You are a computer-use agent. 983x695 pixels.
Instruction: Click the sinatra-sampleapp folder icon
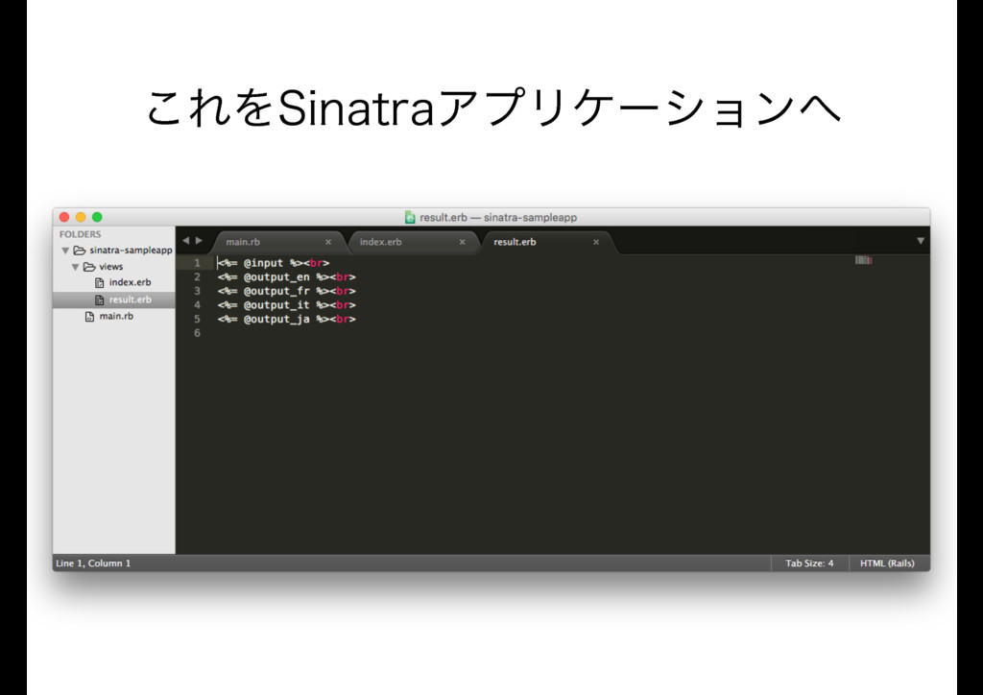pyautogui.click(x=80, y=251)
